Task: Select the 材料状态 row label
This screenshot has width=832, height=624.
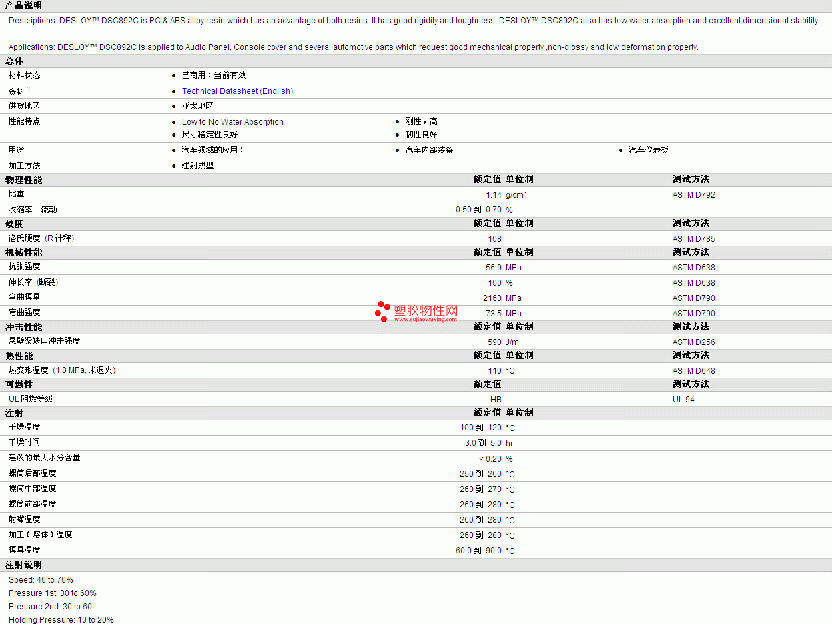Action: coord(24,75)
